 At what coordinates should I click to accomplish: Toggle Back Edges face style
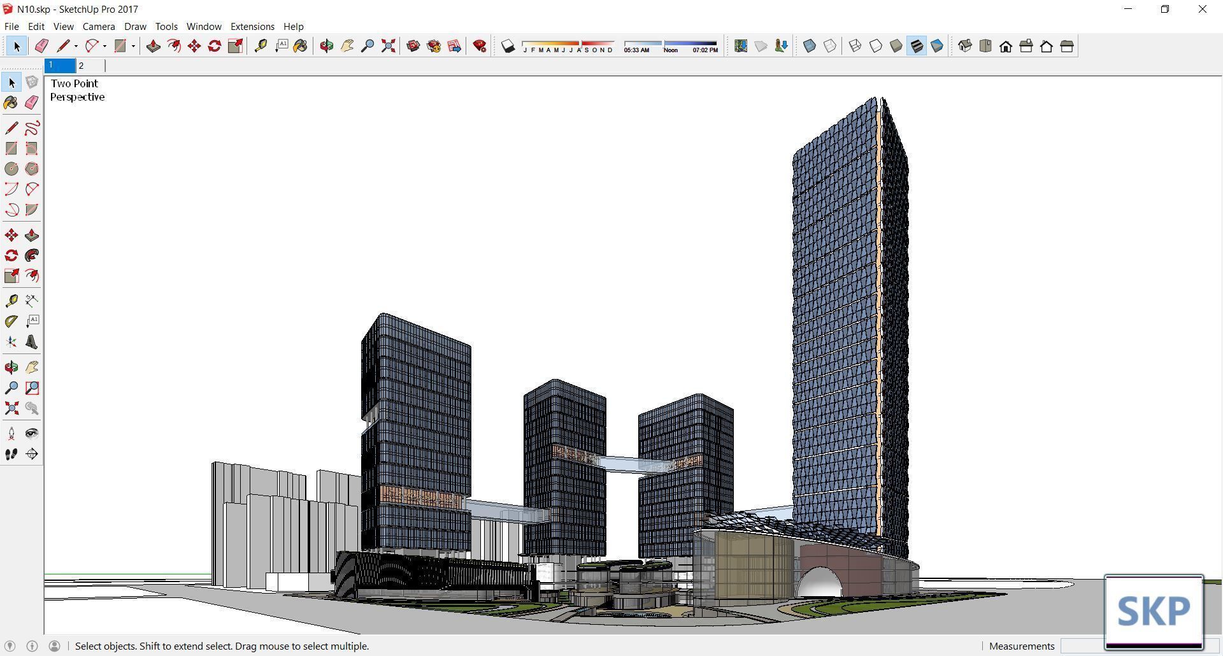click(830, 46)
